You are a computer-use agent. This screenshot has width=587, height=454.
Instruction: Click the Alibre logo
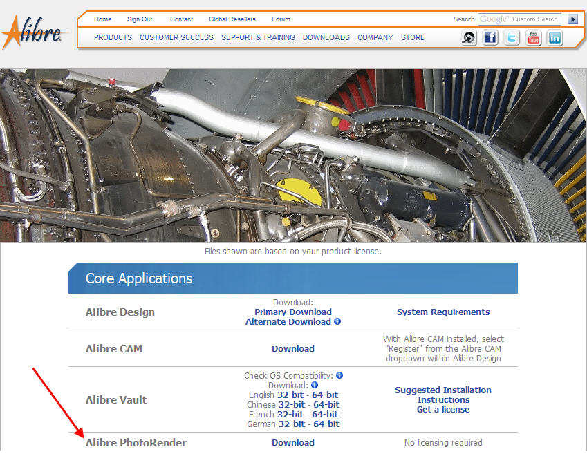35,32
